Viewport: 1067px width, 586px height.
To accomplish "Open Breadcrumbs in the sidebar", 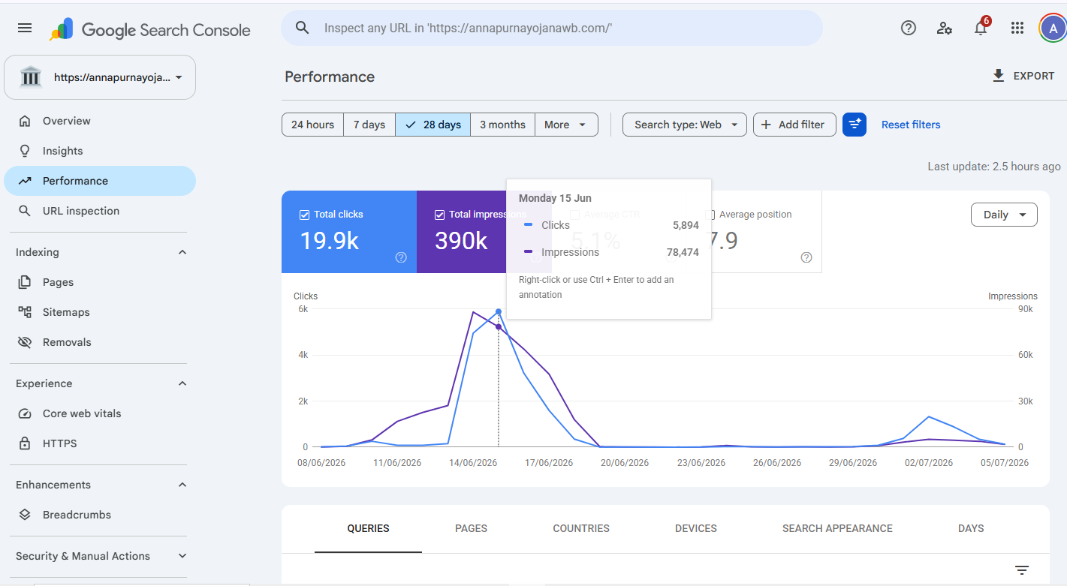I will 100,515.
